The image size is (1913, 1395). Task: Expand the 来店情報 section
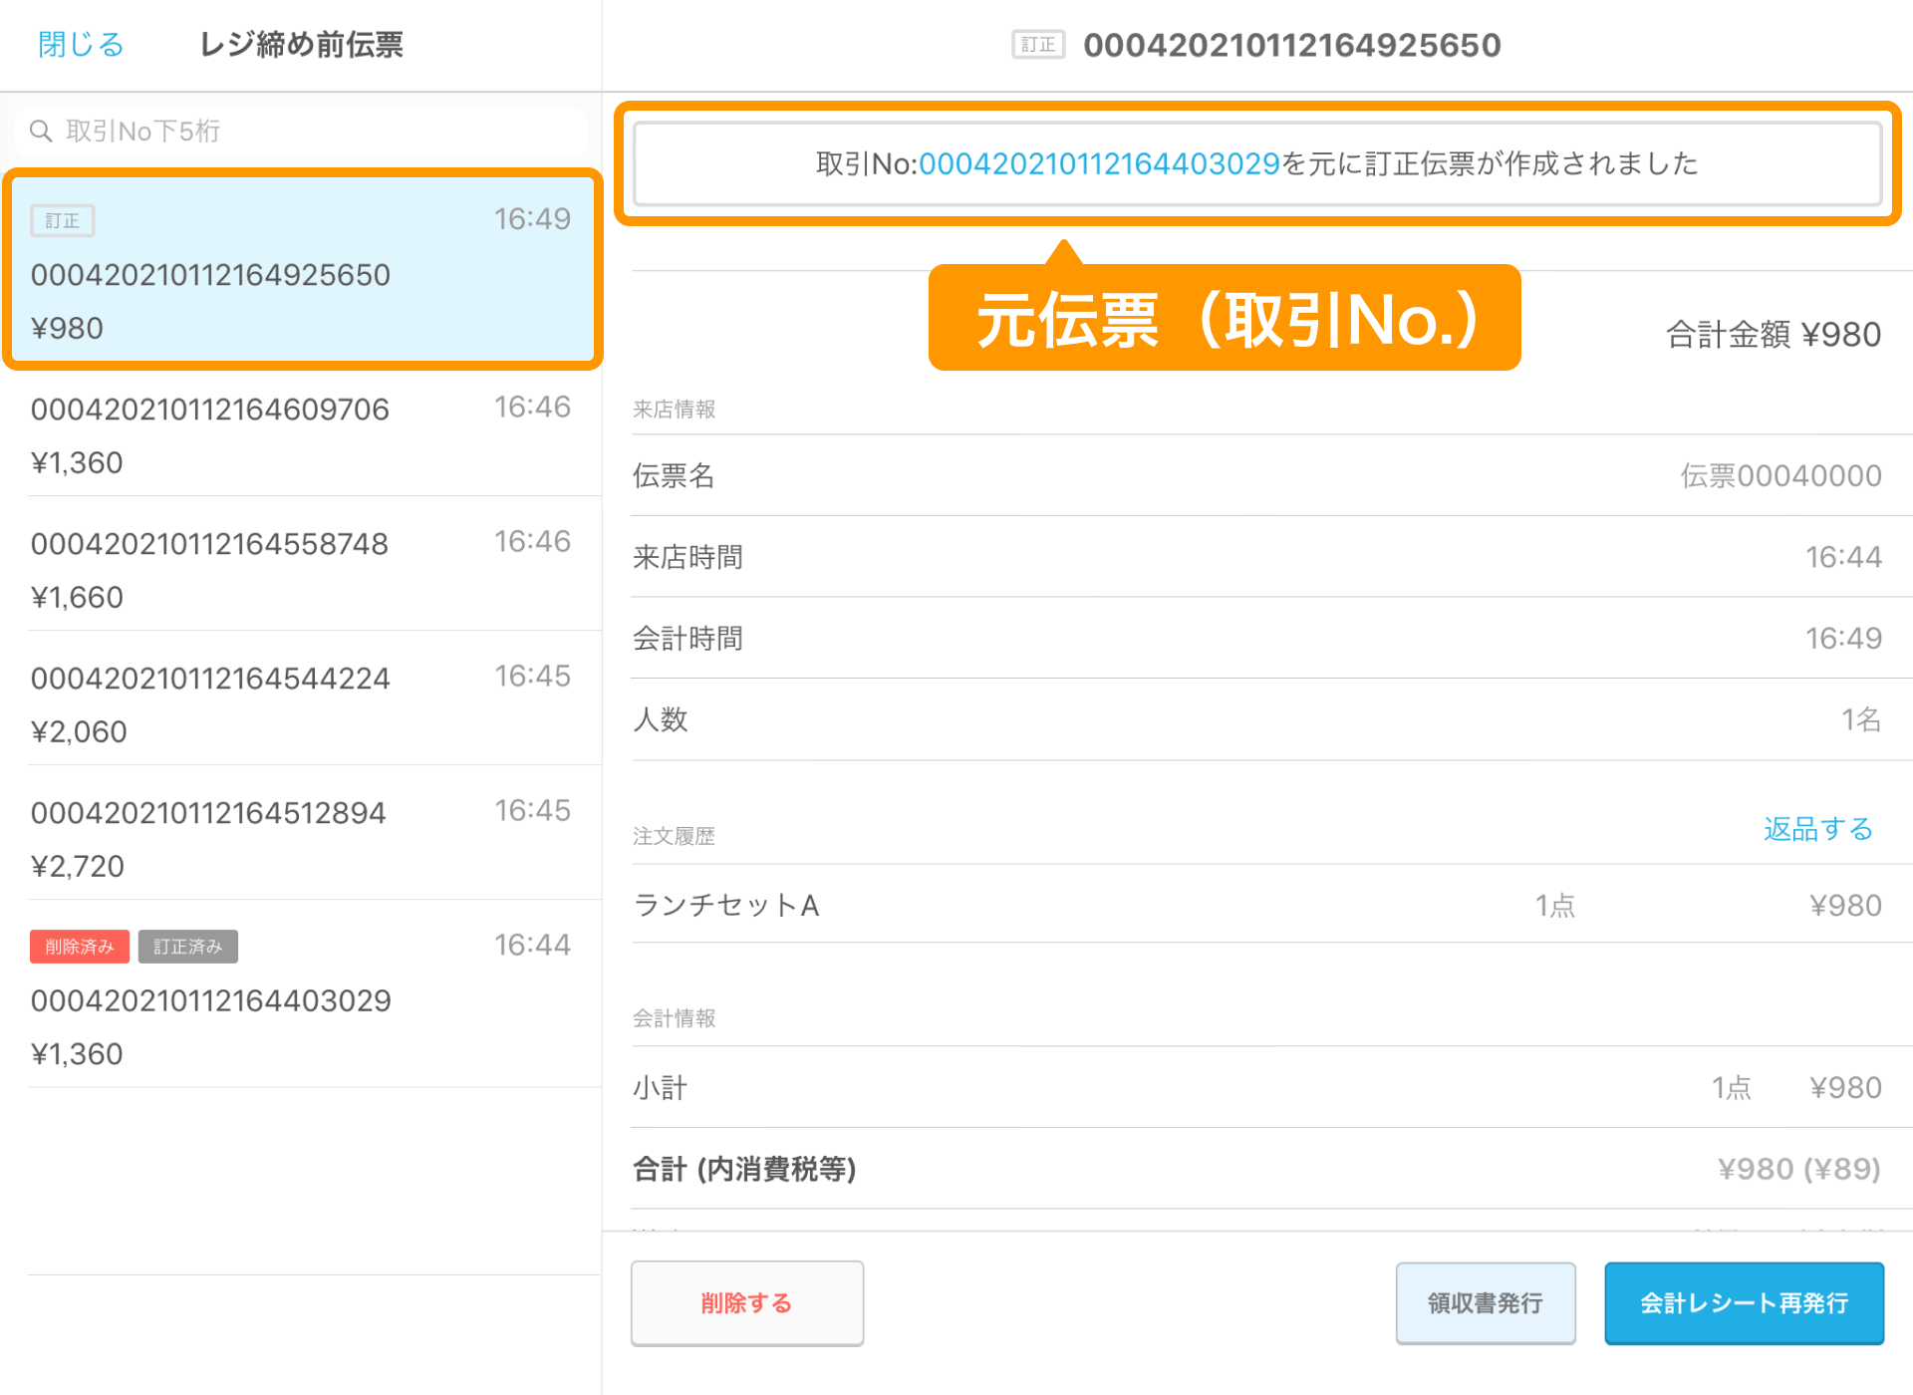[x=676, y=408]
